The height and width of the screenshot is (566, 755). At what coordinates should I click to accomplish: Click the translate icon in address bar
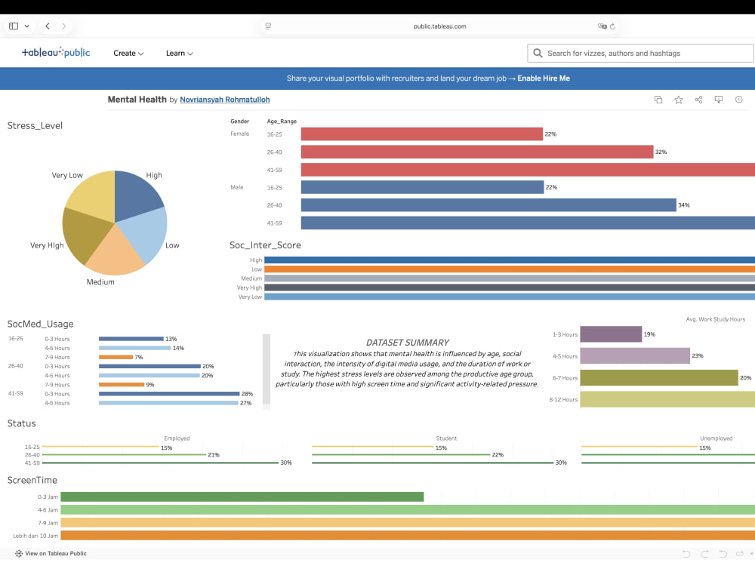pos(602,26)
